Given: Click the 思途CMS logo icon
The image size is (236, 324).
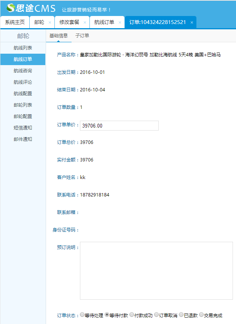Looking at the screenshot, I should [11, 8].
